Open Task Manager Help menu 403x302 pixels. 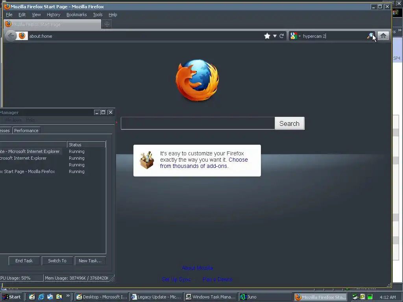click(30, 120)
